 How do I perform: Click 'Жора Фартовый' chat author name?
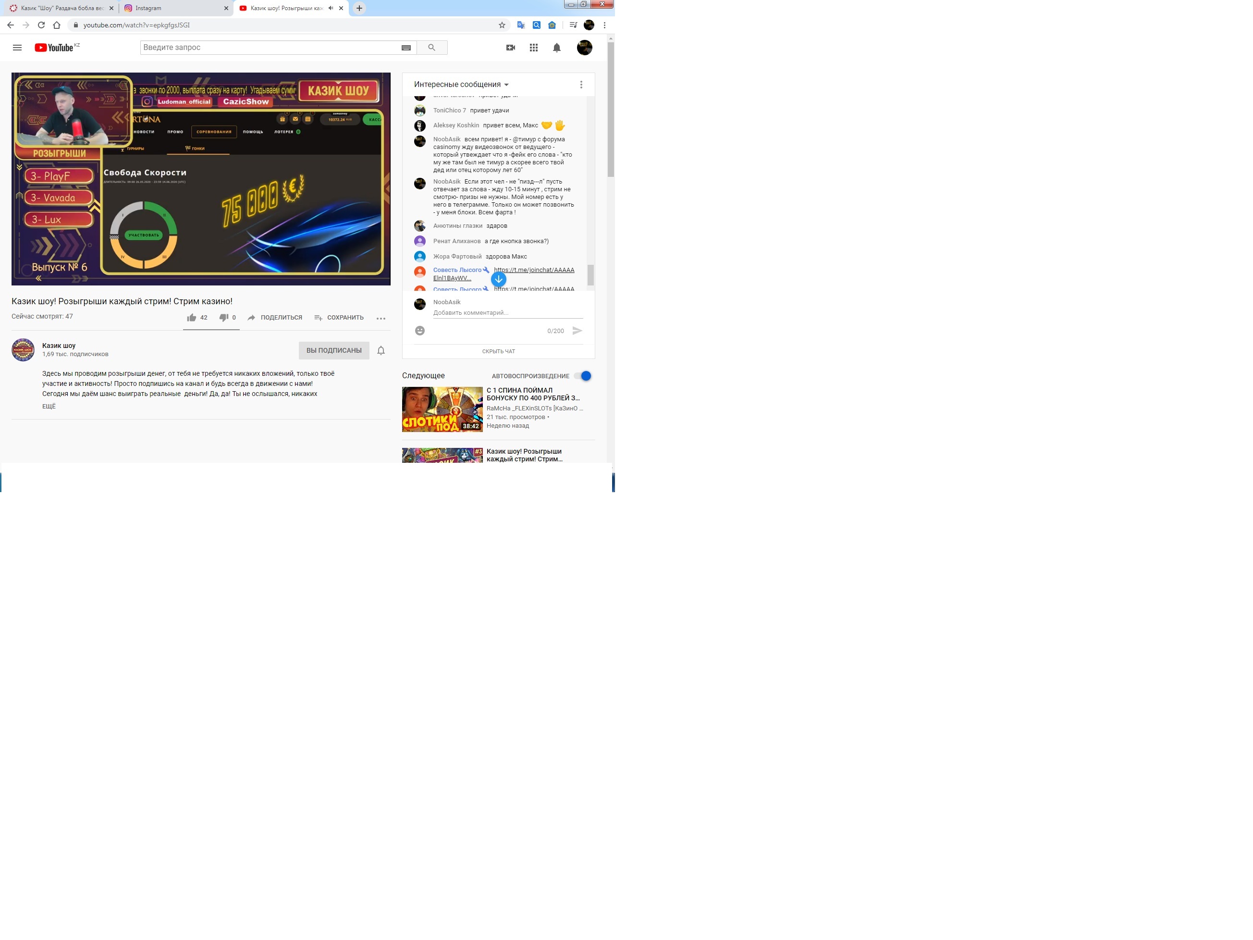457,256
